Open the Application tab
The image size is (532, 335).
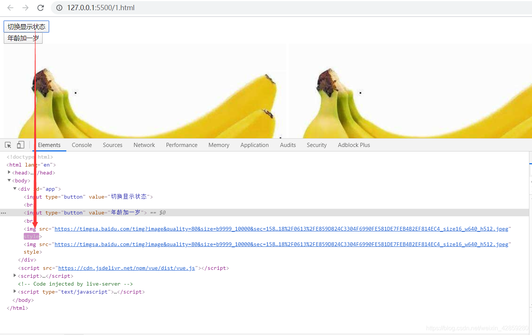(x=255, y=145)
